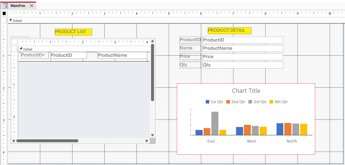Select the MainFrm document tab
Viewport: 345px width, 165px height.
tap(18, 6)
